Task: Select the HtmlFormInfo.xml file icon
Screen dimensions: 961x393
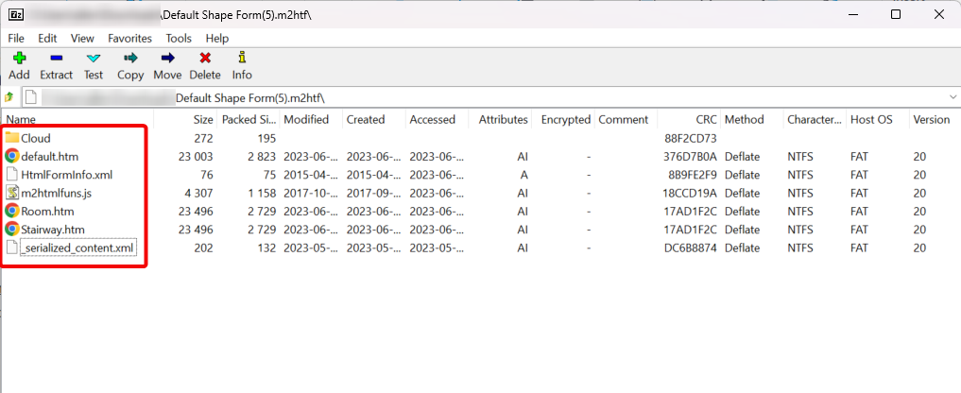Action: 11,175
